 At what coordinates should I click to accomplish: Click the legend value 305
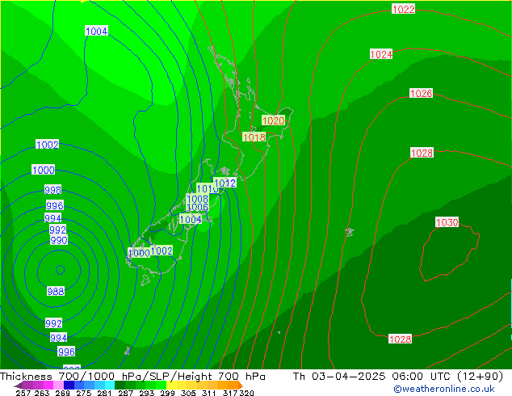188,393
